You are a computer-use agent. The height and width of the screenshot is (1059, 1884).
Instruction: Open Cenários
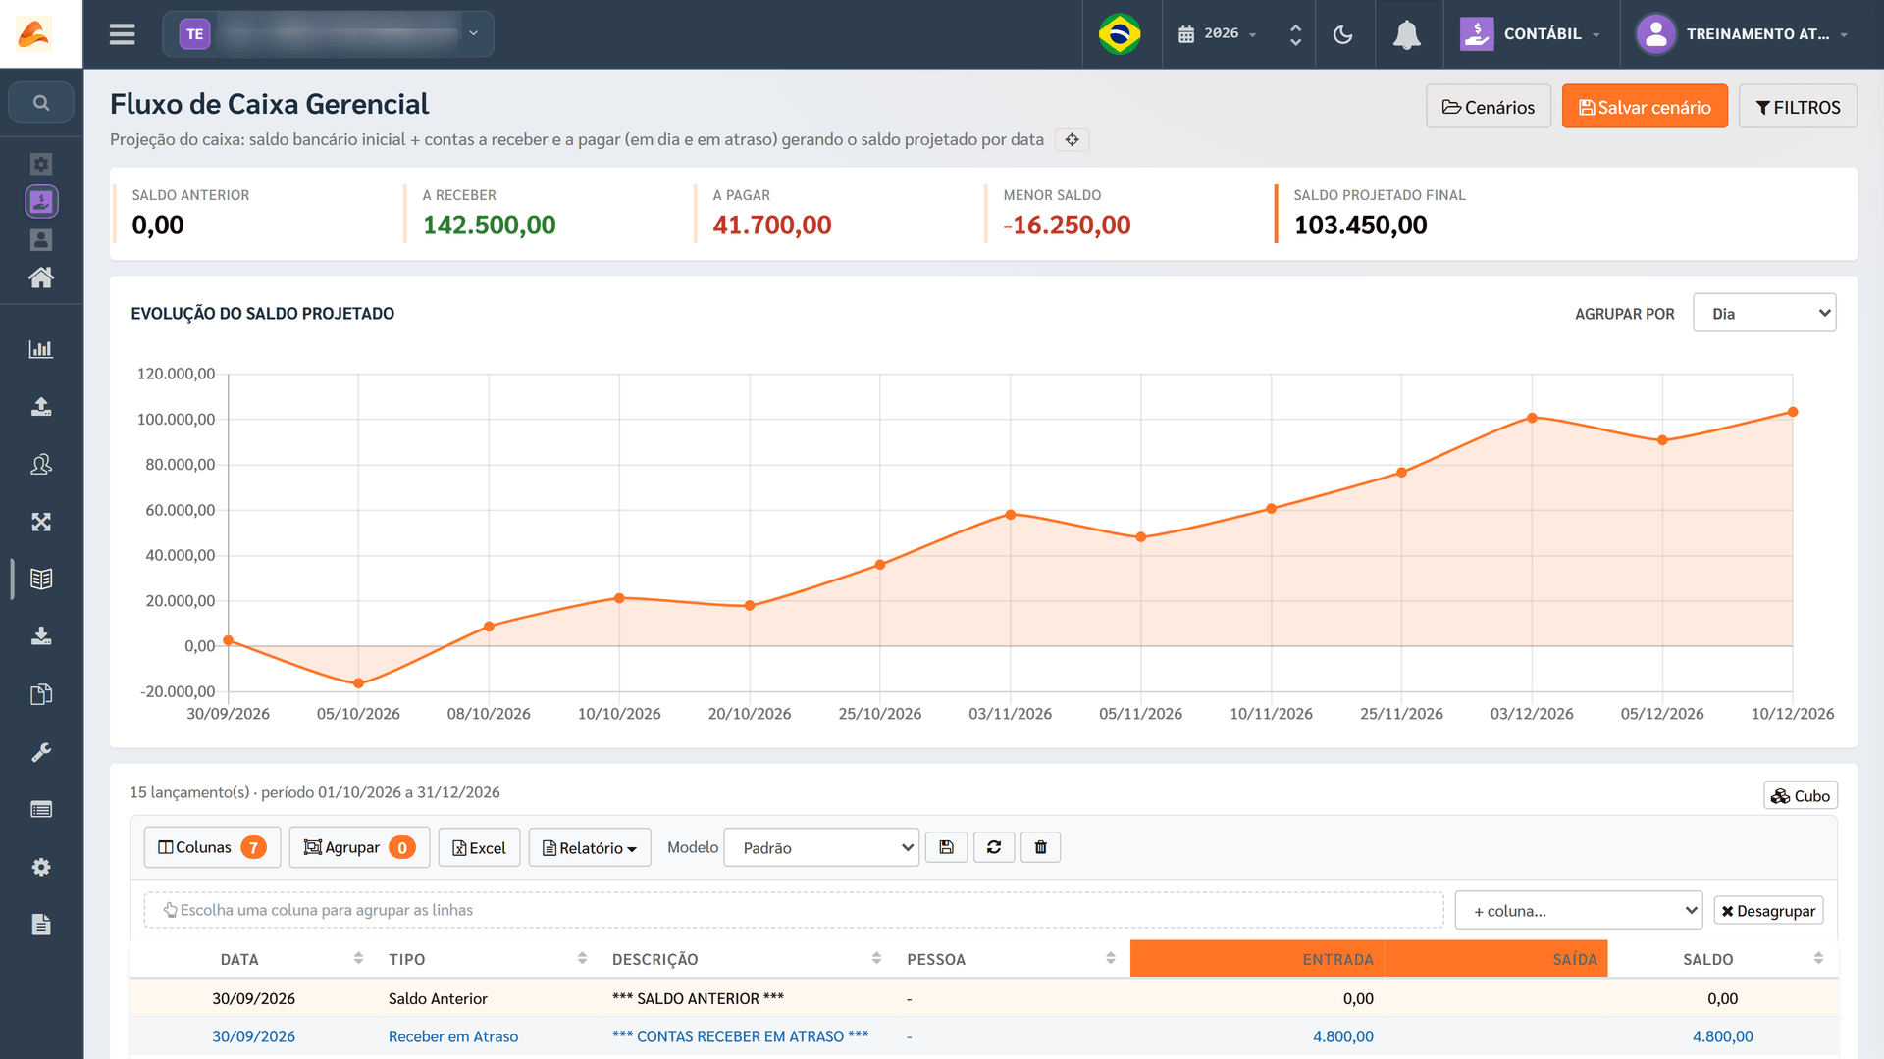tap(1489, 106)
